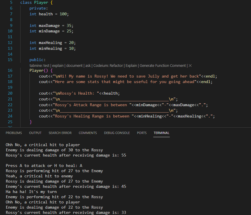Screen dimensions: 251x215
Task: Switch to the COMMENTS tab
Action: [88, 133]
